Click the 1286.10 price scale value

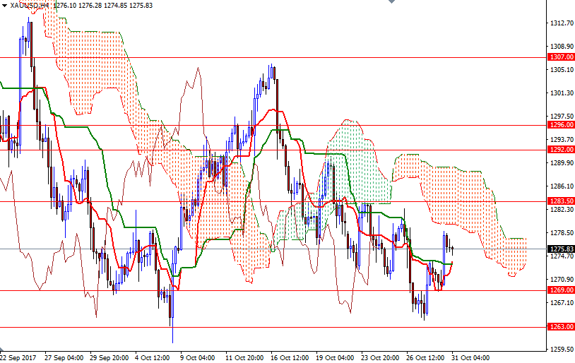pos(562,186)
